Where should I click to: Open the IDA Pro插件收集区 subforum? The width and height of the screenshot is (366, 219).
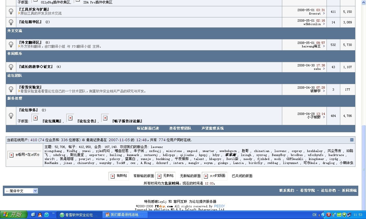[98, 2]
